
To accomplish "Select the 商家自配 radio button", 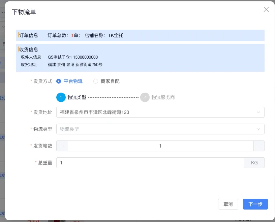I will click(x=96, y=81).
